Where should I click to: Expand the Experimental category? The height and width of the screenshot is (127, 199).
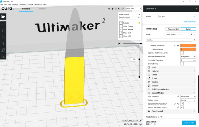click(x=171, y=111)
